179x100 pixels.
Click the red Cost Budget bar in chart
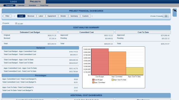(x=100, y=62)
